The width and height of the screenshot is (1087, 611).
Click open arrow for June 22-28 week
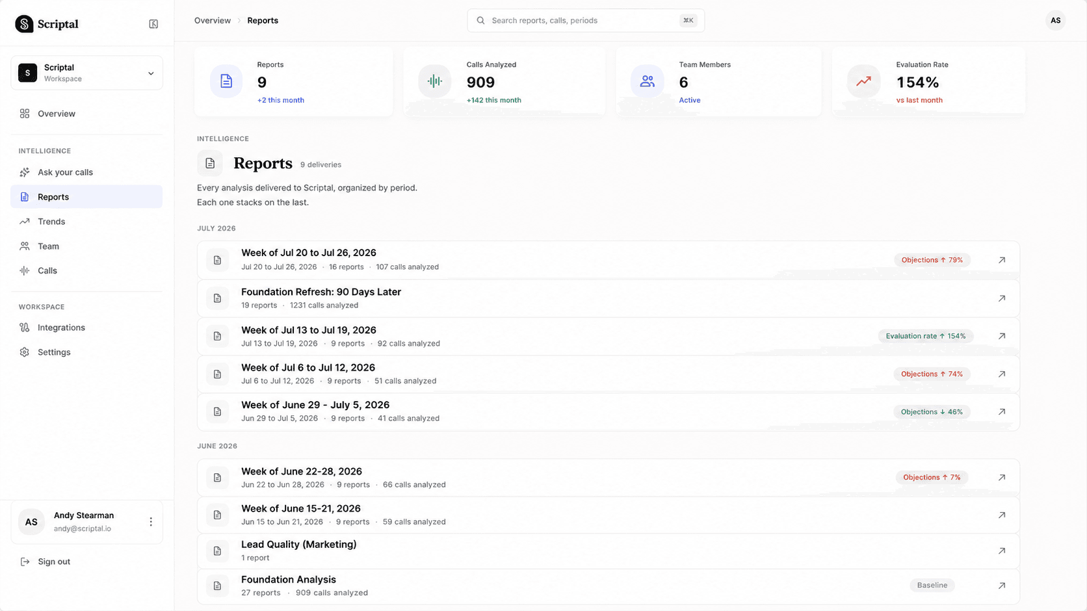1002,477
